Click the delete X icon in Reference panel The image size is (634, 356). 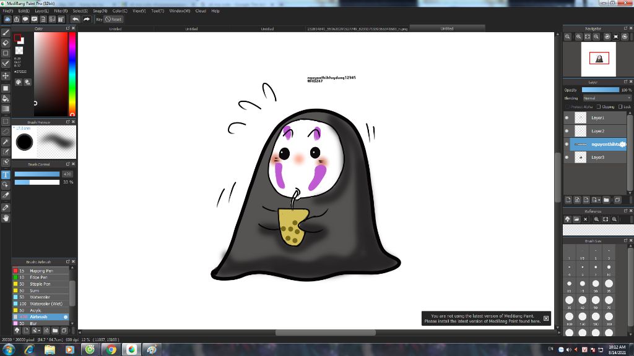point(585,219)
